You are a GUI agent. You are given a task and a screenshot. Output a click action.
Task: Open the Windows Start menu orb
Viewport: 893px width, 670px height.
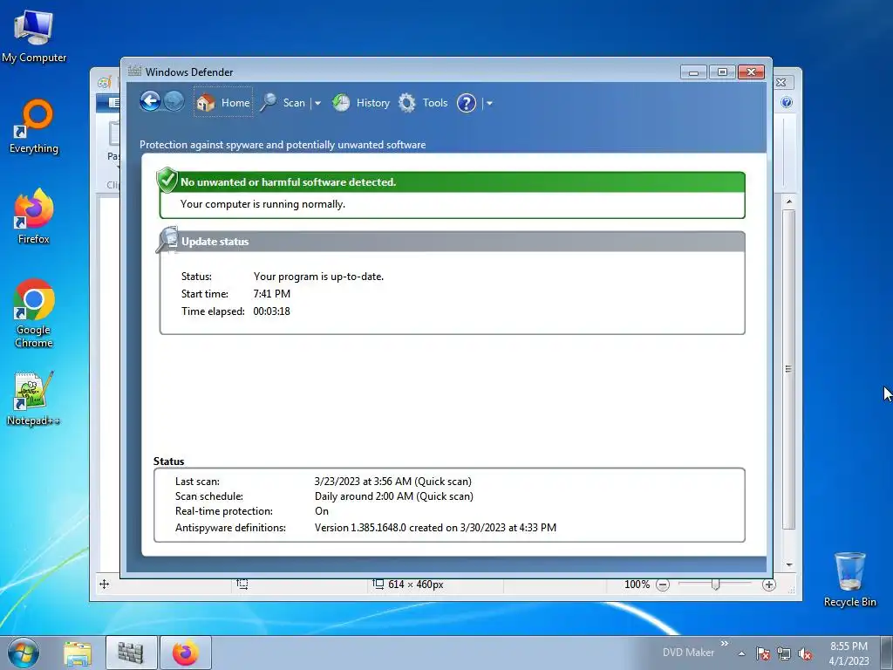pyautogui.click(x=24, y=653)
